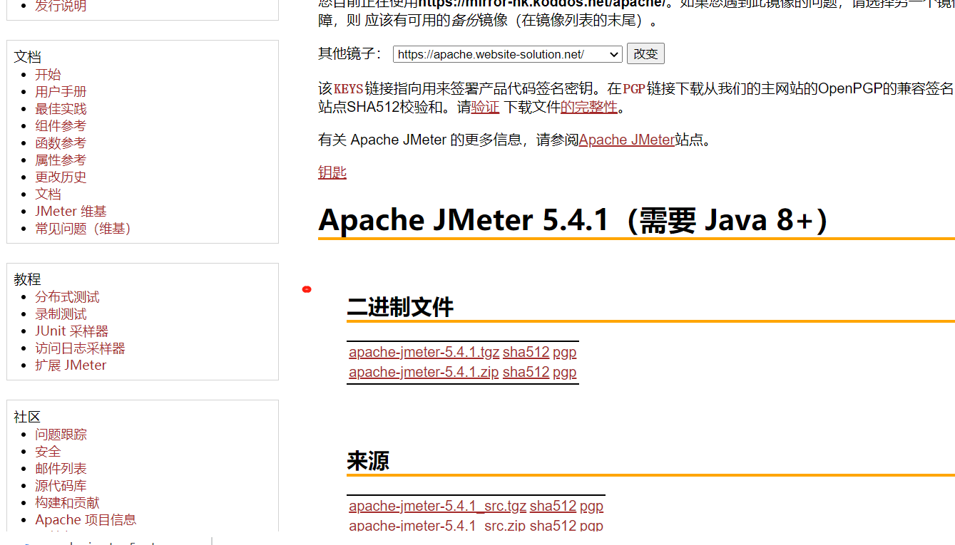Open sha512 for apache-jmeter-5.4.1.tgz
The image size is (955, 545).
click(526, 352)
